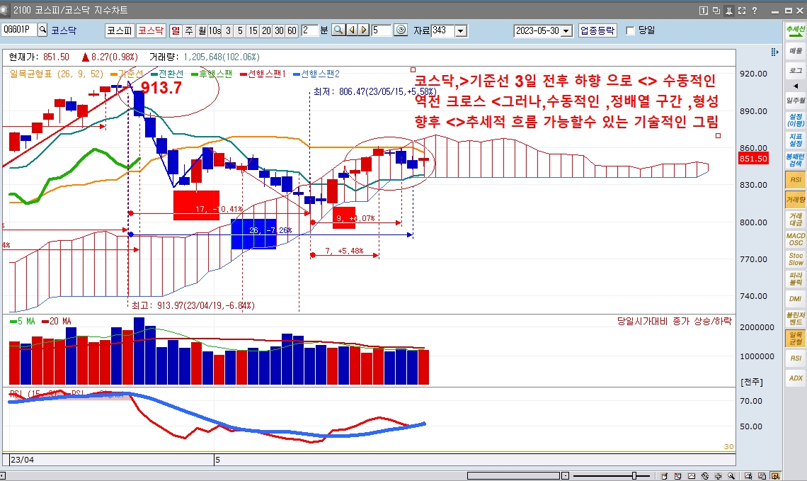Collapse the side panel with left arrow
807x481 pixels.
pyautogui.click(x=773, y=52)
